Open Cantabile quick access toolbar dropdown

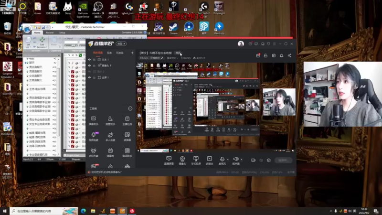pos(53,27)
